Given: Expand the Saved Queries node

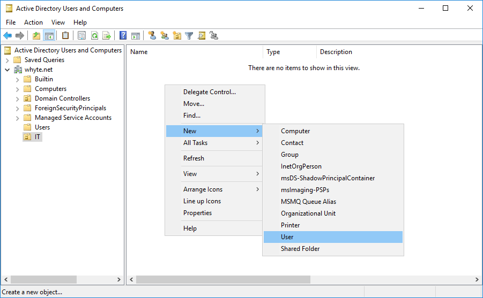Looking at the screenshot, I should 8,60.
